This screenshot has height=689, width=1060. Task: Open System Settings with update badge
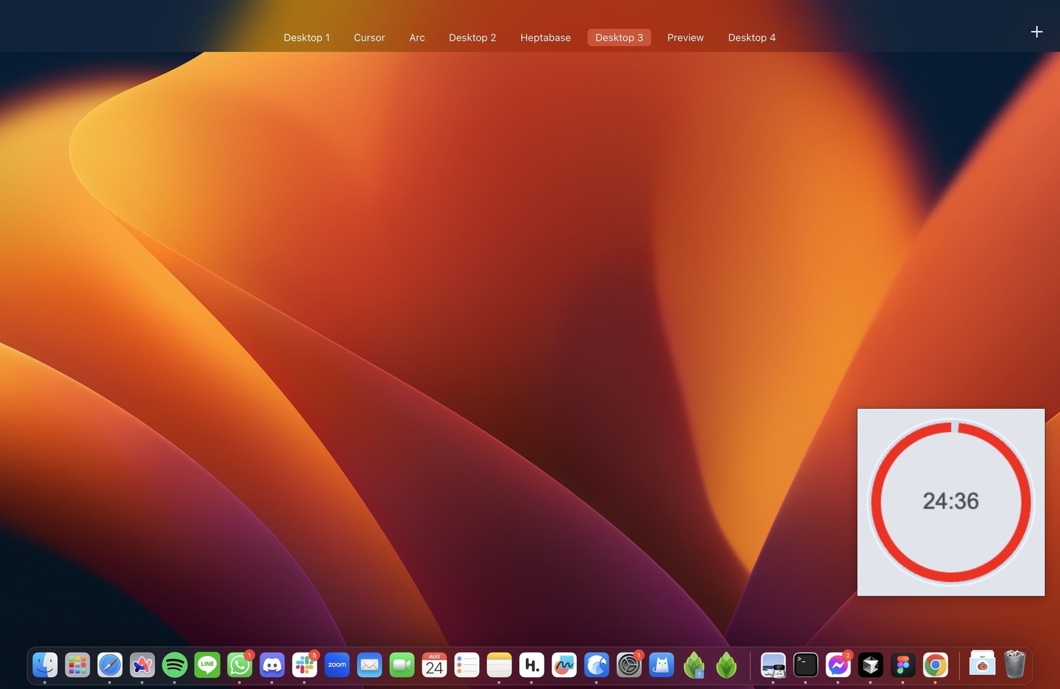point(629,665)
